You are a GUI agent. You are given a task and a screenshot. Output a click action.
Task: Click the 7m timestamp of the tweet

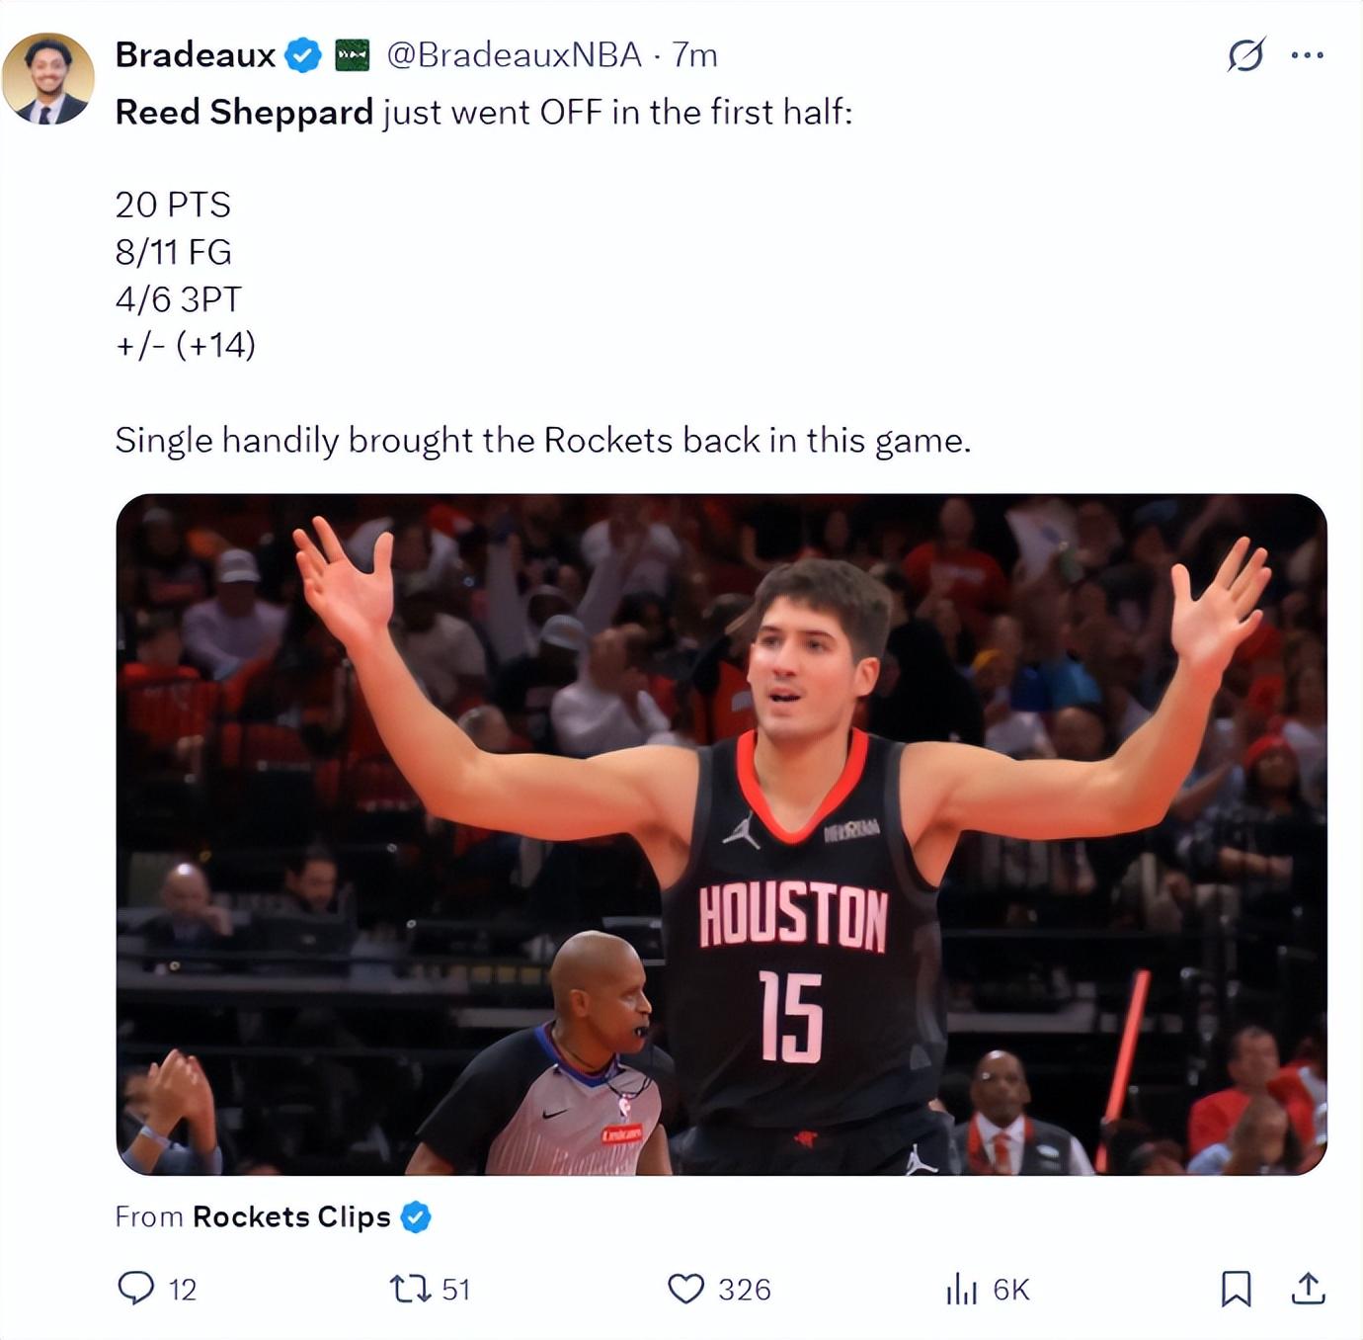pos(694,54)
